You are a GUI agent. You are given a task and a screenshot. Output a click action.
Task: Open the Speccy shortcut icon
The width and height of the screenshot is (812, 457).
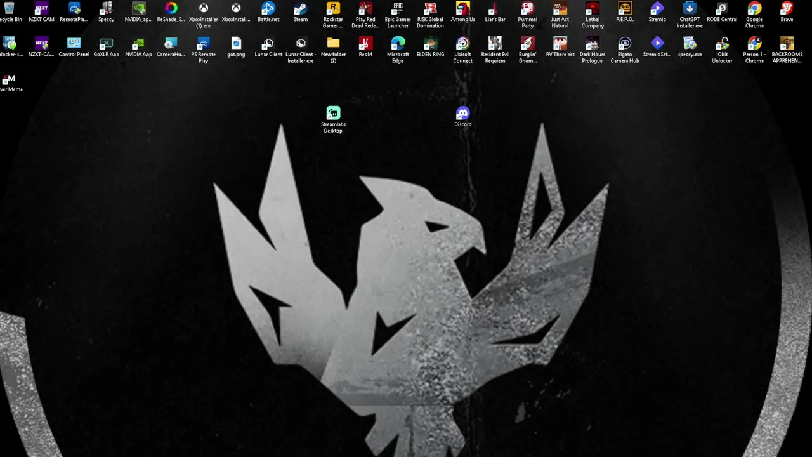click(106, 8)
